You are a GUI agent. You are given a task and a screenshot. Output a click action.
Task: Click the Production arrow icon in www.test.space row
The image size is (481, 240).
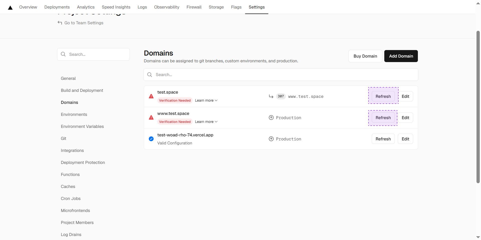point(271,118)
